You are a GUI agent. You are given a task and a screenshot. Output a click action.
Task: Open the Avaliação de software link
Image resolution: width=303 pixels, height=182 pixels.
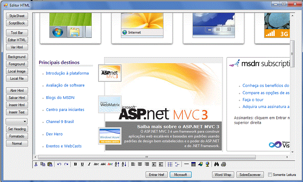click(65, 85)
